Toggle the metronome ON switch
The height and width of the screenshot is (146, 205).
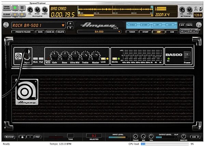[x=201, y=9]
